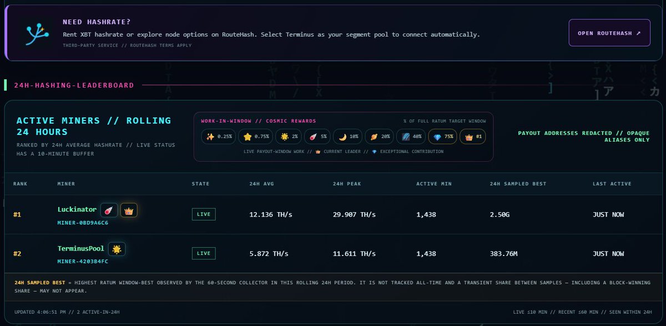Click the 24H-HASHING-LEADERBOARD section heading
Viewport: 666px width, 326px height.
[x=74, y=85]
